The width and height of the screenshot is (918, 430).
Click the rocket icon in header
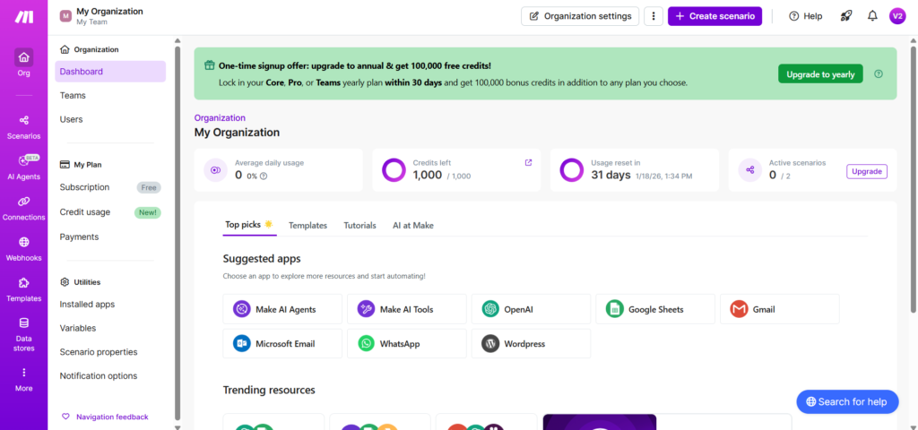click(x=845, y=16)
